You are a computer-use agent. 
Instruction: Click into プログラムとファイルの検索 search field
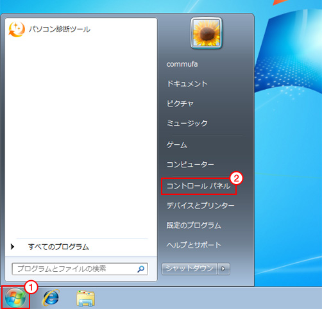[80, 269]
